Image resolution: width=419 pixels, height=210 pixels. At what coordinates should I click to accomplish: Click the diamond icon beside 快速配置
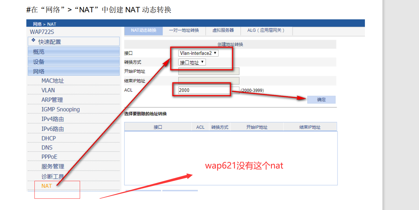tap(33, 40)
